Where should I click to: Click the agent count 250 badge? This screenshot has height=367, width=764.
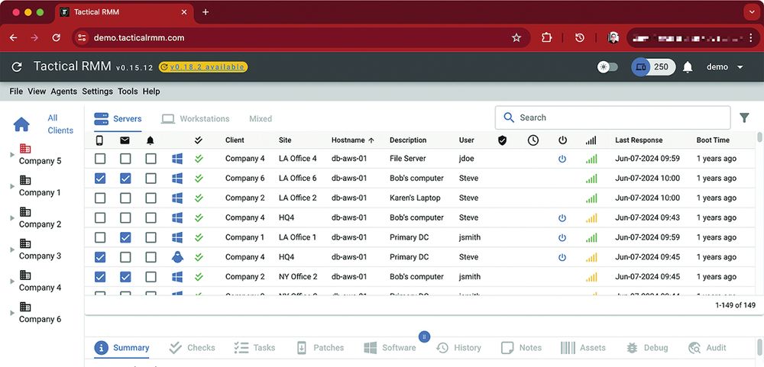coord(654,67)
